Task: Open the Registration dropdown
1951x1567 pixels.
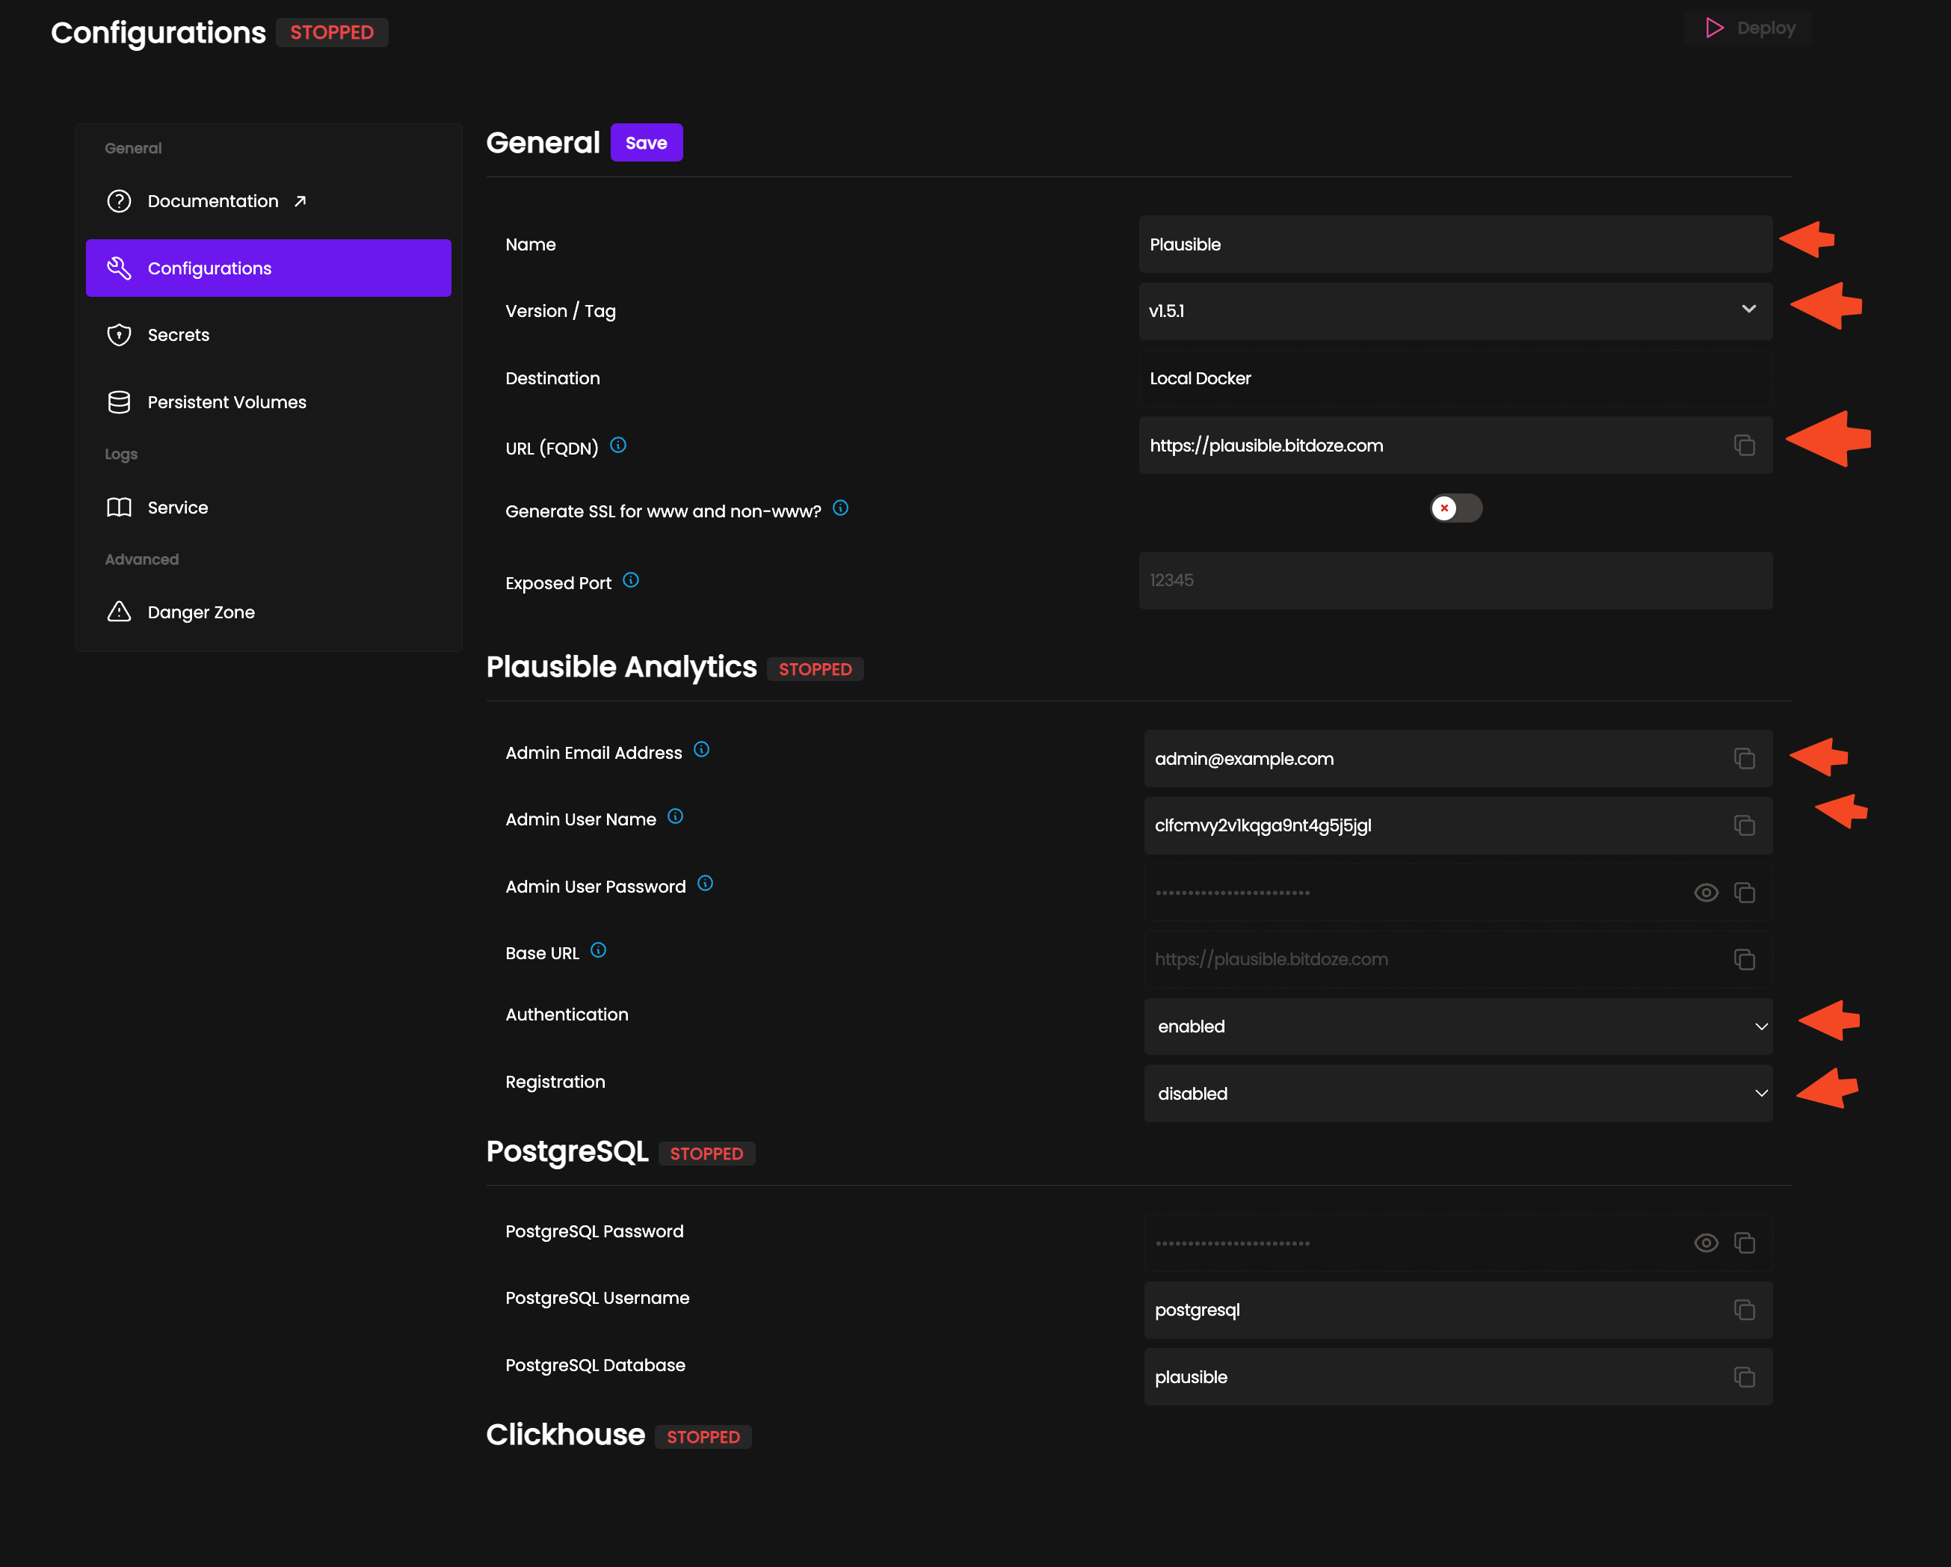Action: 1761,1093
